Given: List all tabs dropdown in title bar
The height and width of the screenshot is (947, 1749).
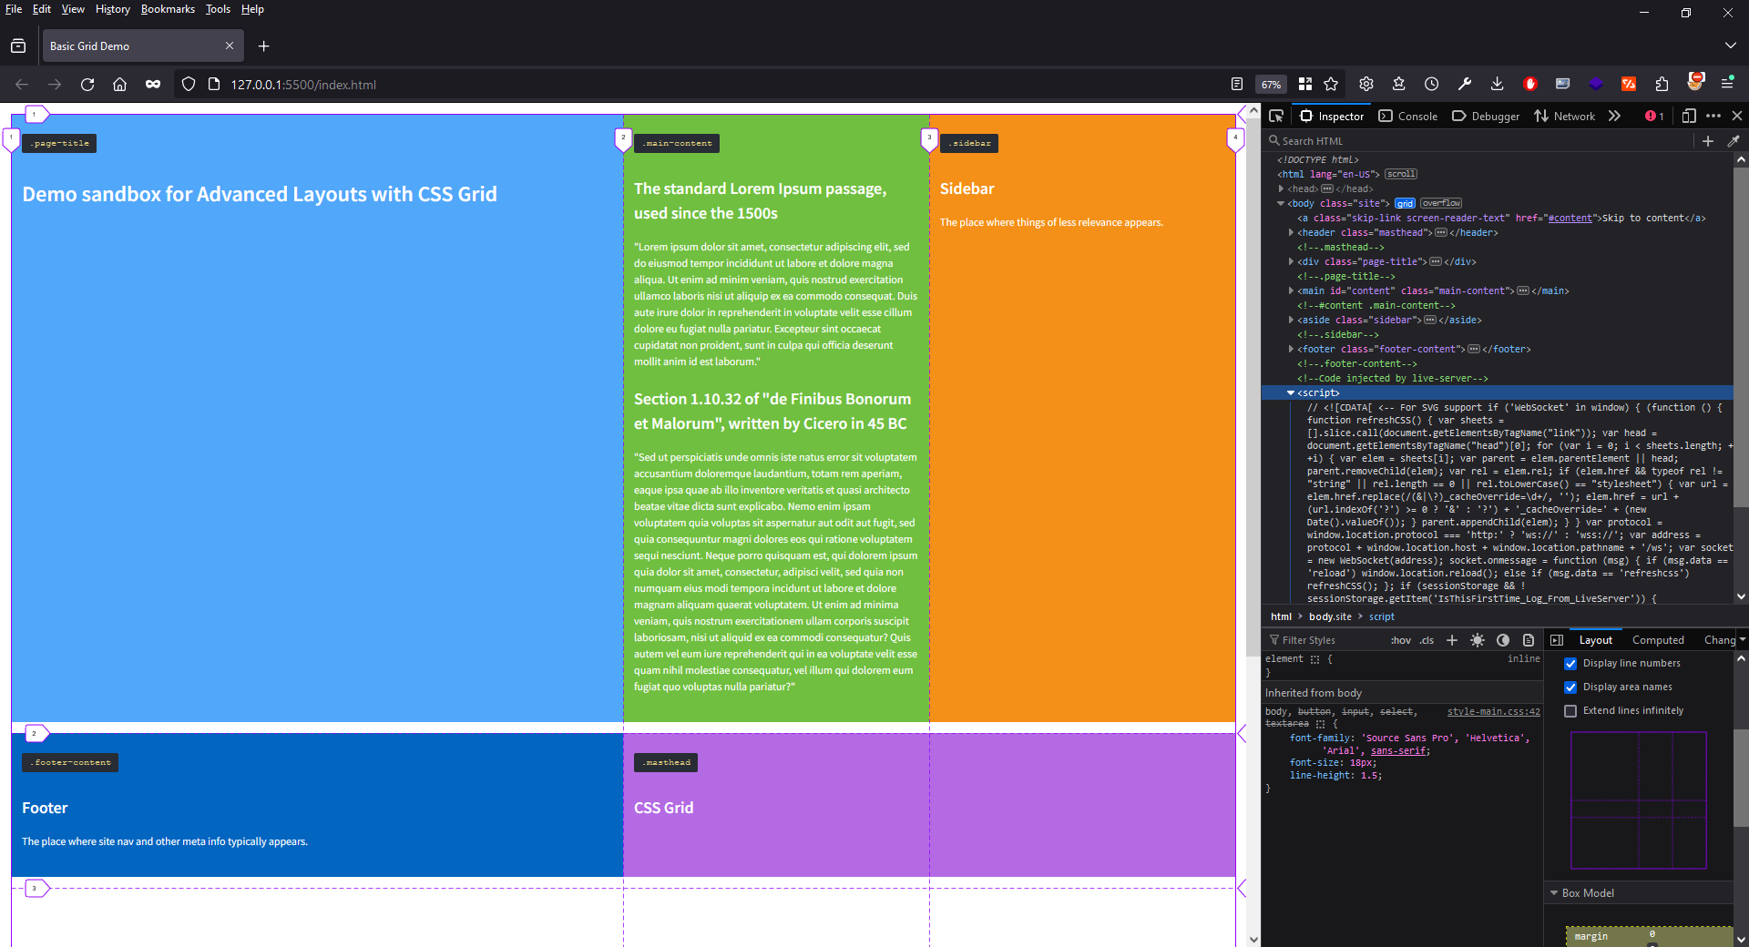Looking at the screenshot, I should [1730, 46].
